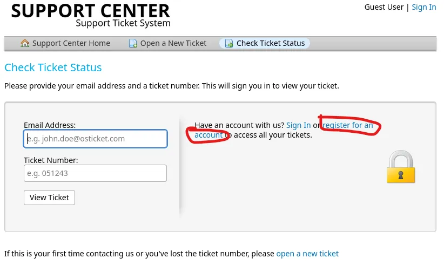Click the 'Check Ticket Status' page heading
Image resolution: width=444 pixels, height=265 pixels.
(53, 67)
